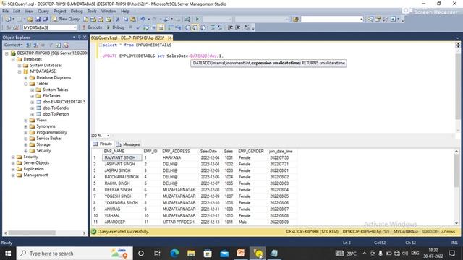Open PowerPoint from the taskbar
This screenshot has width=463, height=260.
click(x=241, y=253)
